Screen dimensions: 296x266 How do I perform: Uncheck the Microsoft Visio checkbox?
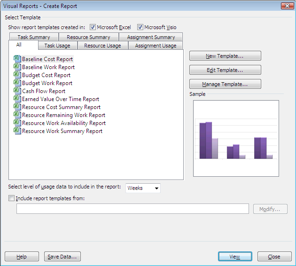click(140, 27)
